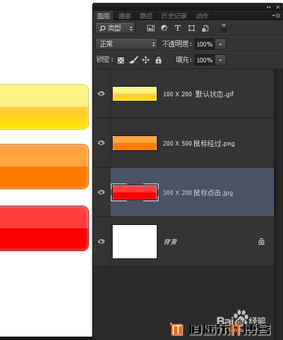The width and height of the screenshot is (283, 340).
Task: Hide the 鼠标经过.png layer
Action: pyautogui.click(x=101, y=143)
